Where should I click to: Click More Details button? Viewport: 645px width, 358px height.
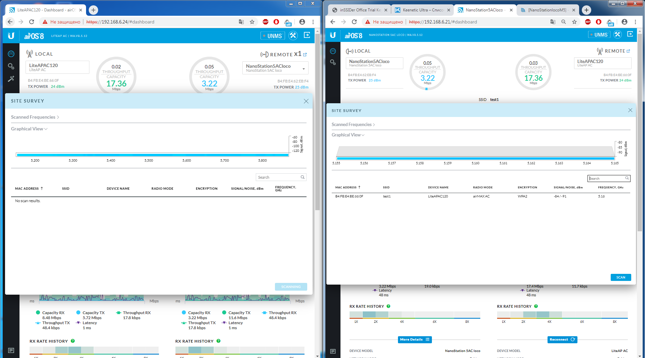coord(415,340)
